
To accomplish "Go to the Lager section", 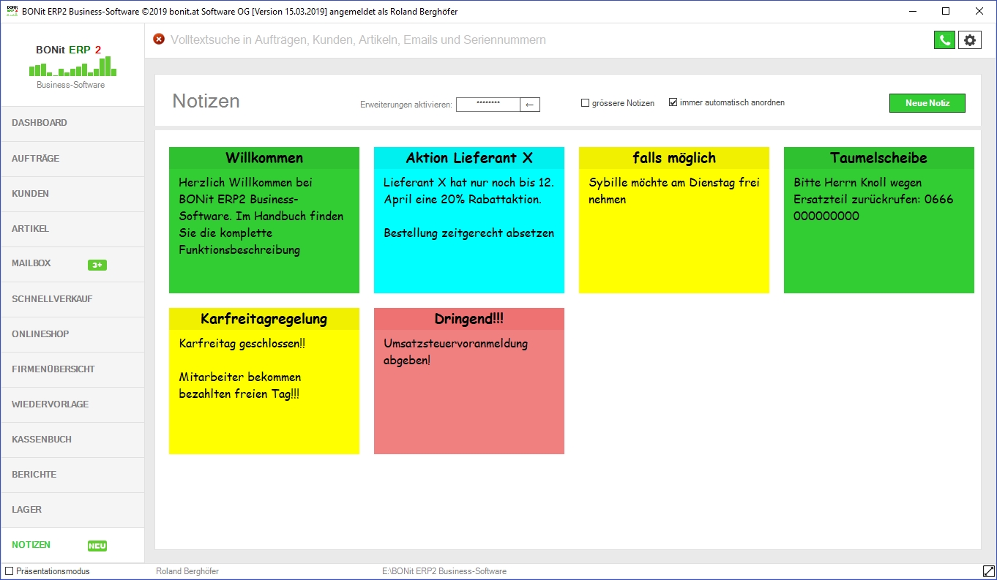I will click(x=72, y=510).
